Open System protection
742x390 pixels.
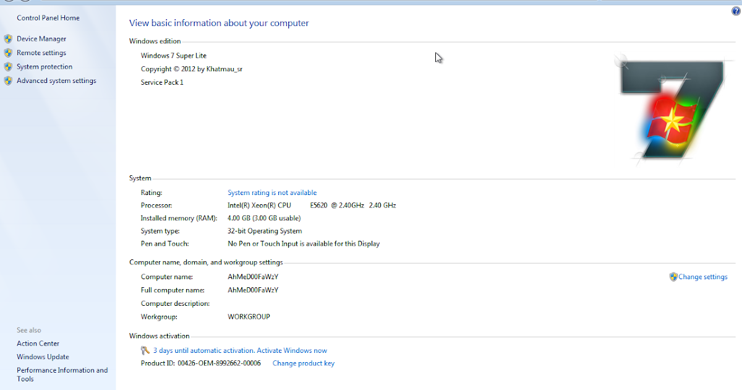(45, 66)
